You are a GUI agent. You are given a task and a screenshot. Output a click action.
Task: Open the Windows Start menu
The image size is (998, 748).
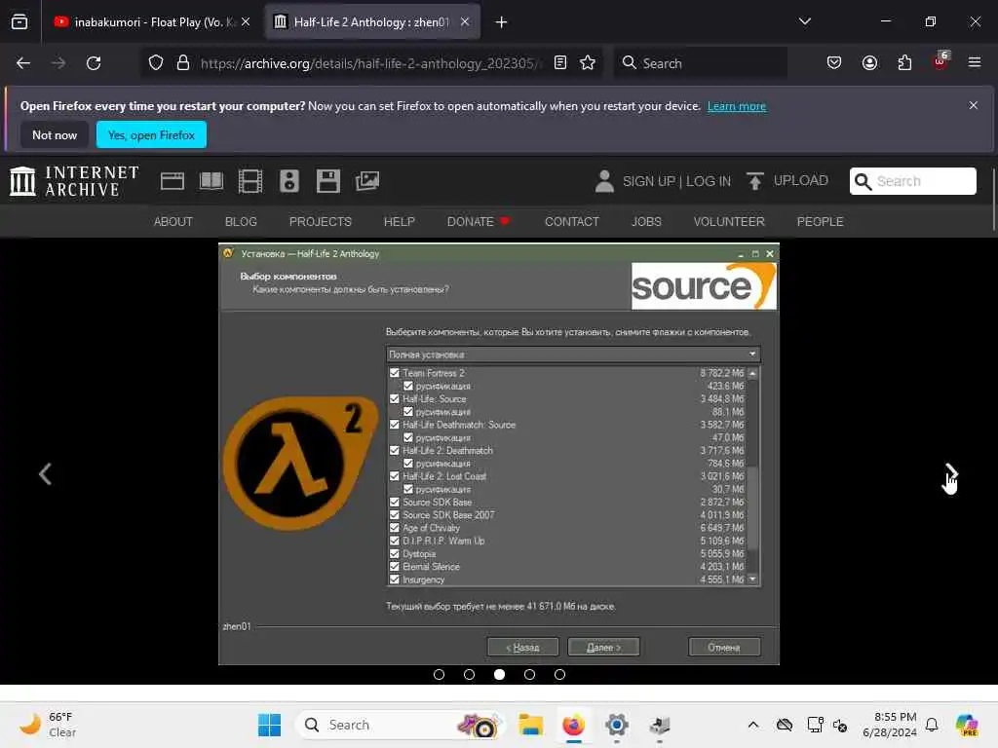tap(269, 725)
